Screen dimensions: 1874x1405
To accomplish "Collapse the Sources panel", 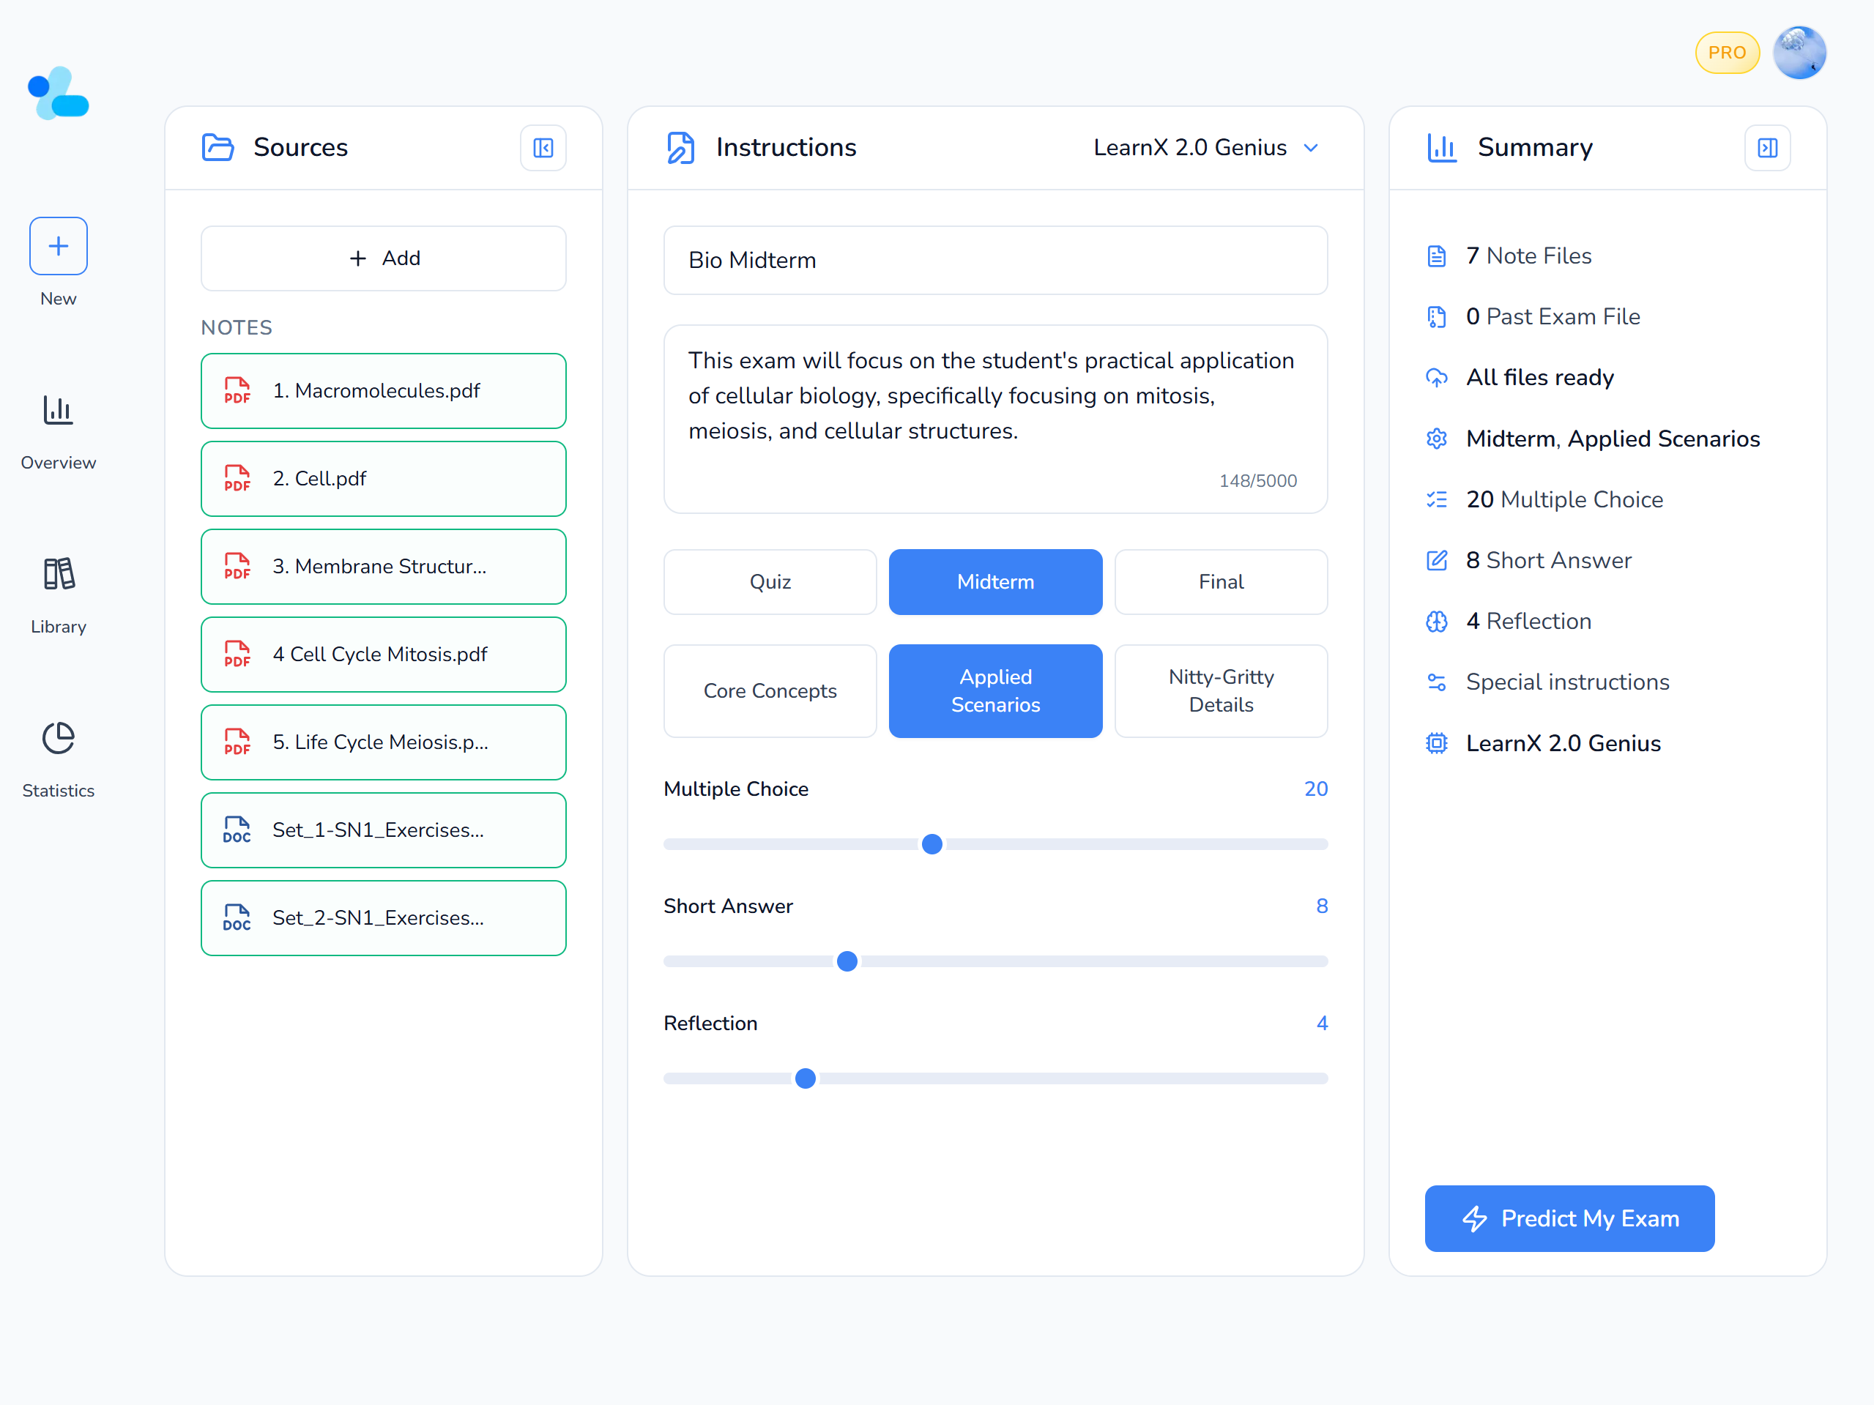I will pos(543,148).
